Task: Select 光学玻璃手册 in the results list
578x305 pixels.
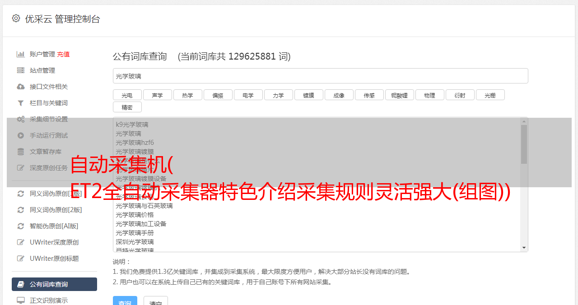Action: [x=135, y=233]
